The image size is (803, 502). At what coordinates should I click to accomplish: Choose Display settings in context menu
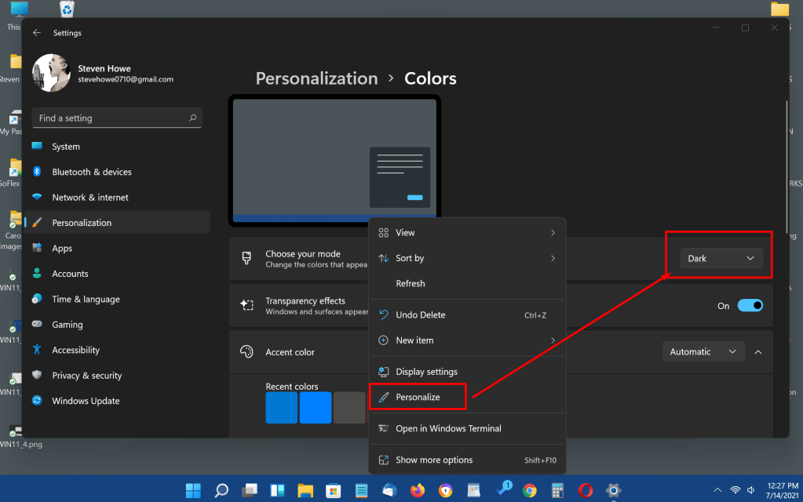[426, 372]
